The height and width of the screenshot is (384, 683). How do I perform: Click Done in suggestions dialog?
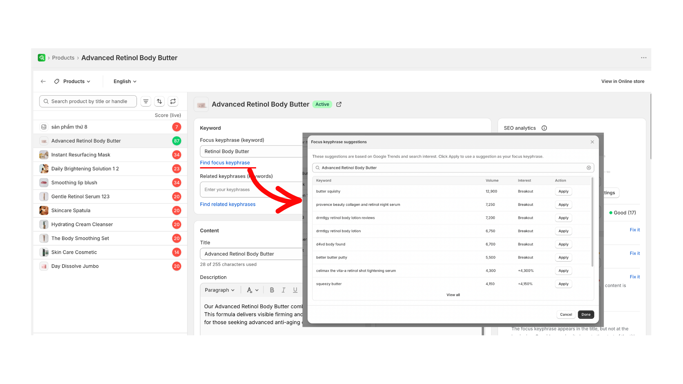pos(586,314)
